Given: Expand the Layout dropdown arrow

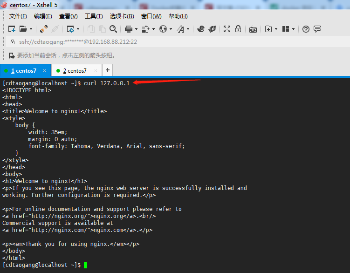Looking at the screenshot, I should click(293, 29).
